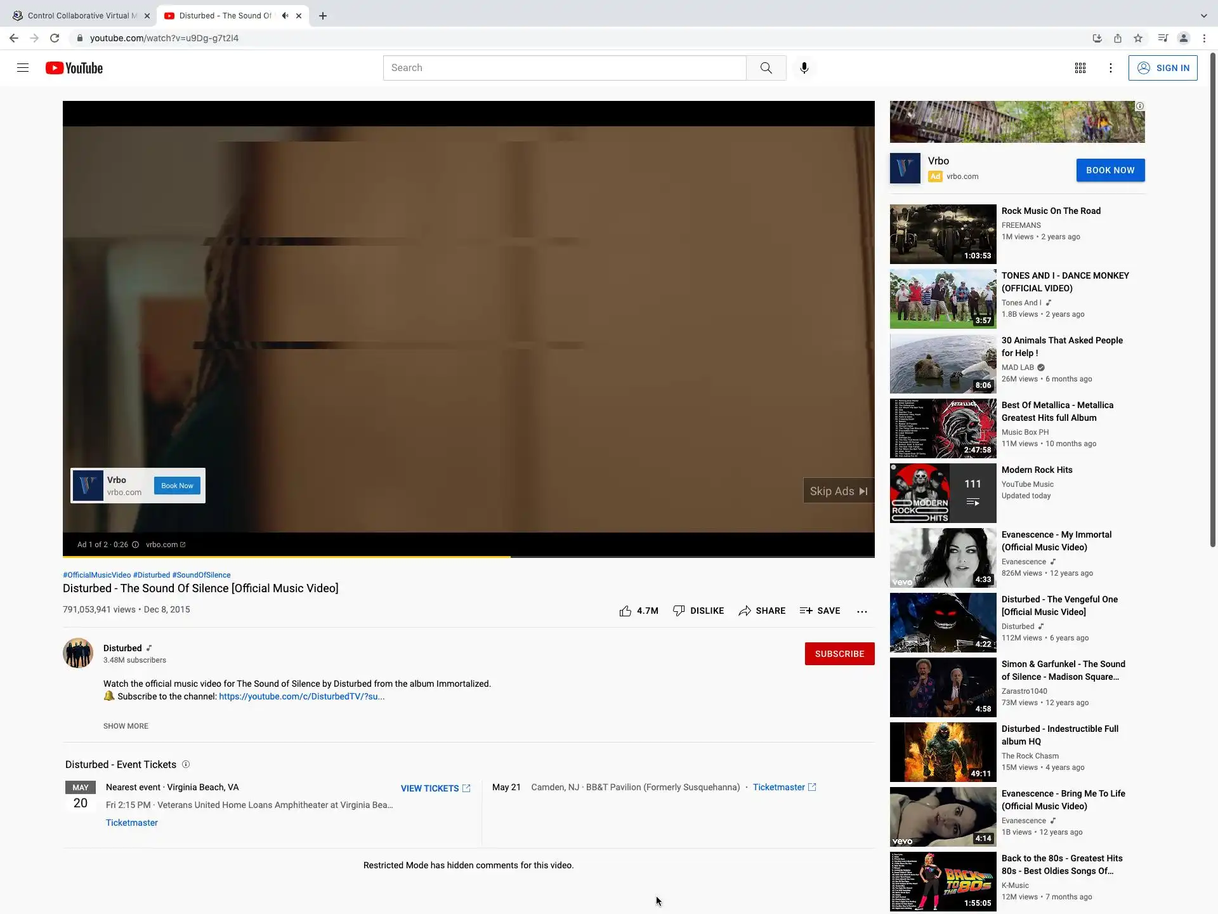The height and width of the screenshot is (914, 1218).
Task: Like the video with thumbs up
Action: (625, 611)
